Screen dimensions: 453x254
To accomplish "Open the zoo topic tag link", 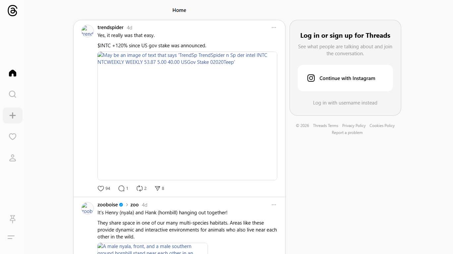I will pyautogui.click(x=134, y=205).
